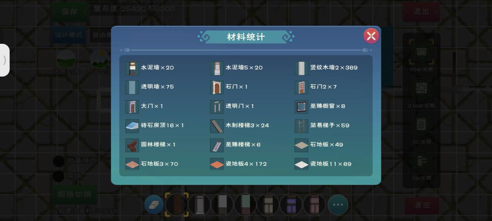Select the 石门×1 door icon

(x=217, y=87)
